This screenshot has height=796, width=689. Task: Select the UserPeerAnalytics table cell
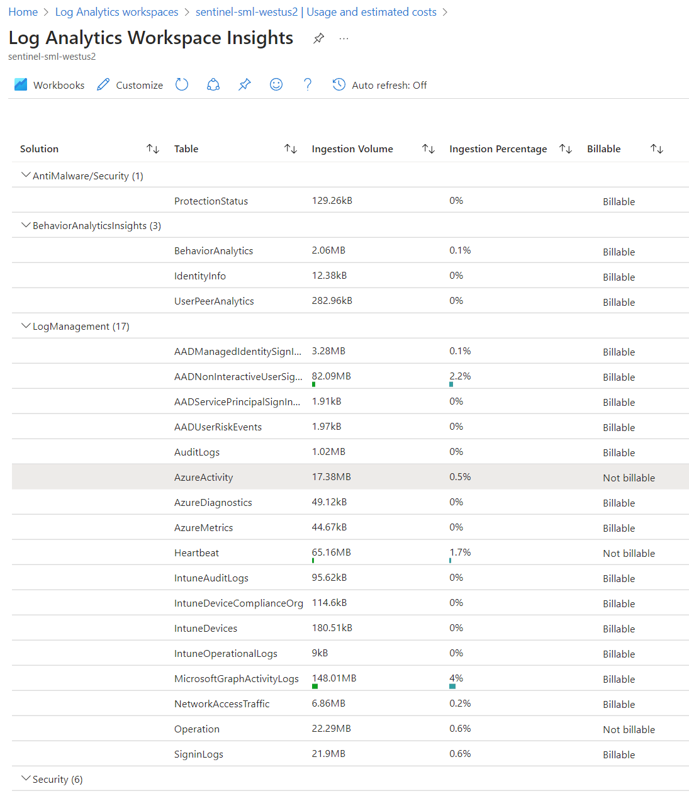[214, 301]
